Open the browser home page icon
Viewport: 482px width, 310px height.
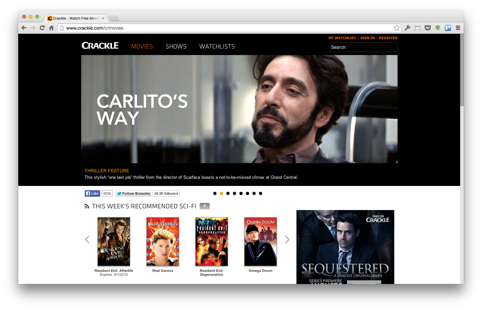[51, 28]
